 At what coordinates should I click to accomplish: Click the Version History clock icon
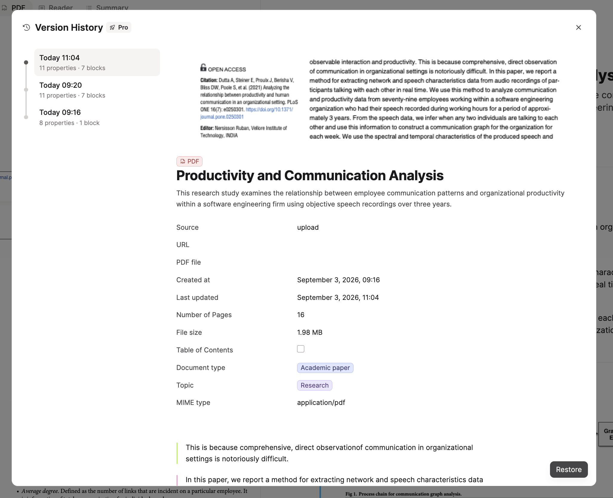coord(27,27)
